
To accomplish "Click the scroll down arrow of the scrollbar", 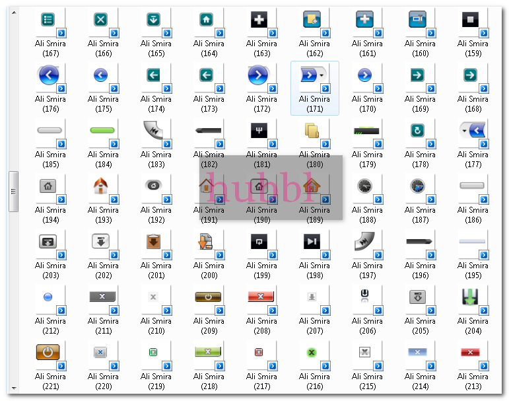I will point(14,388).
